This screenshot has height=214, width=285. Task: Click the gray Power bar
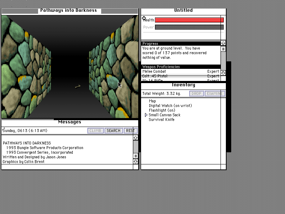click(x=189, y=27)
